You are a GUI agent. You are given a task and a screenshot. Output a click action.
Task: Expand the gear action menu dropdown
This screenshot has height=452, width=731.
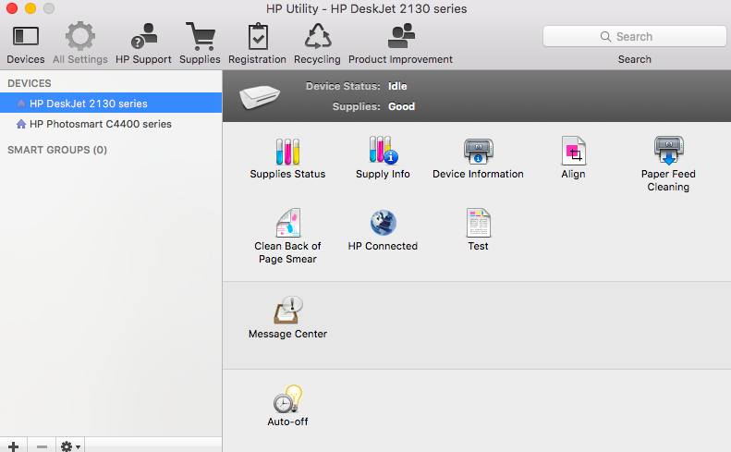[x=70, y=446]
